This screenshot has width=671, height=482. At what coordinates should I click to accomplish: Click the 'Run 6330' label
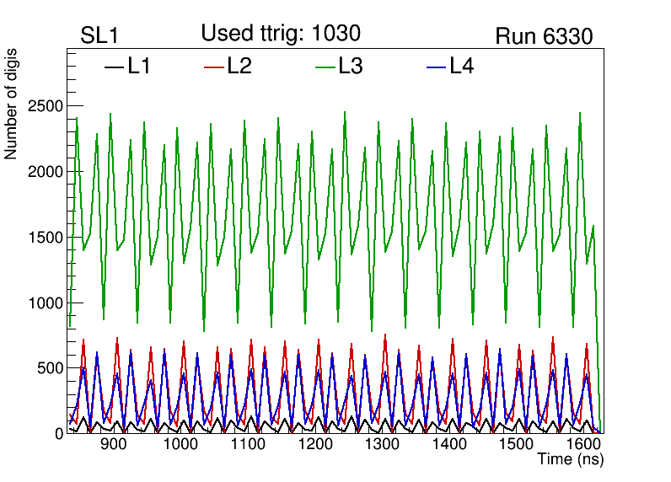click(x=544, y=36)
